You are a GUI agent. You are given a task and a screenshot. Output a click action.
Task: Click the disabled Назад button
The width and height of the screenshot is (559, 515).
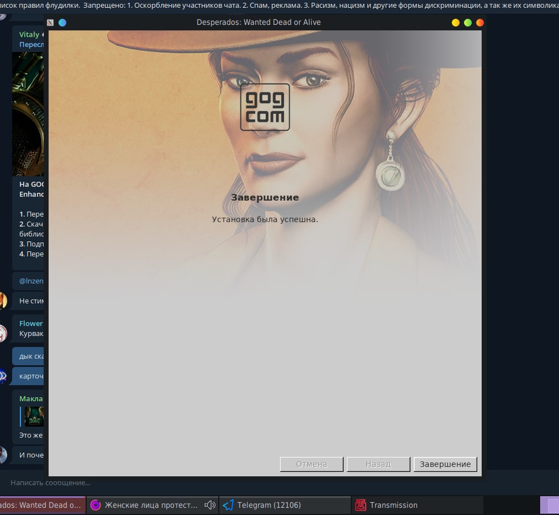378,464
